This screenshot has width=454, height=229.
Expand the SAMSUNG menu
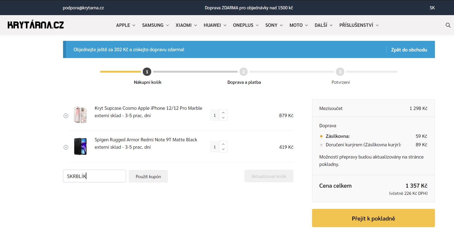[155, 25]
